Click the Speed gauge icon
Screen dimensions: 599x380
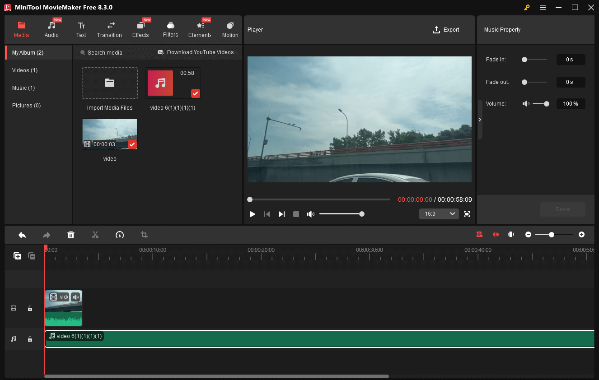click(120, 235)
